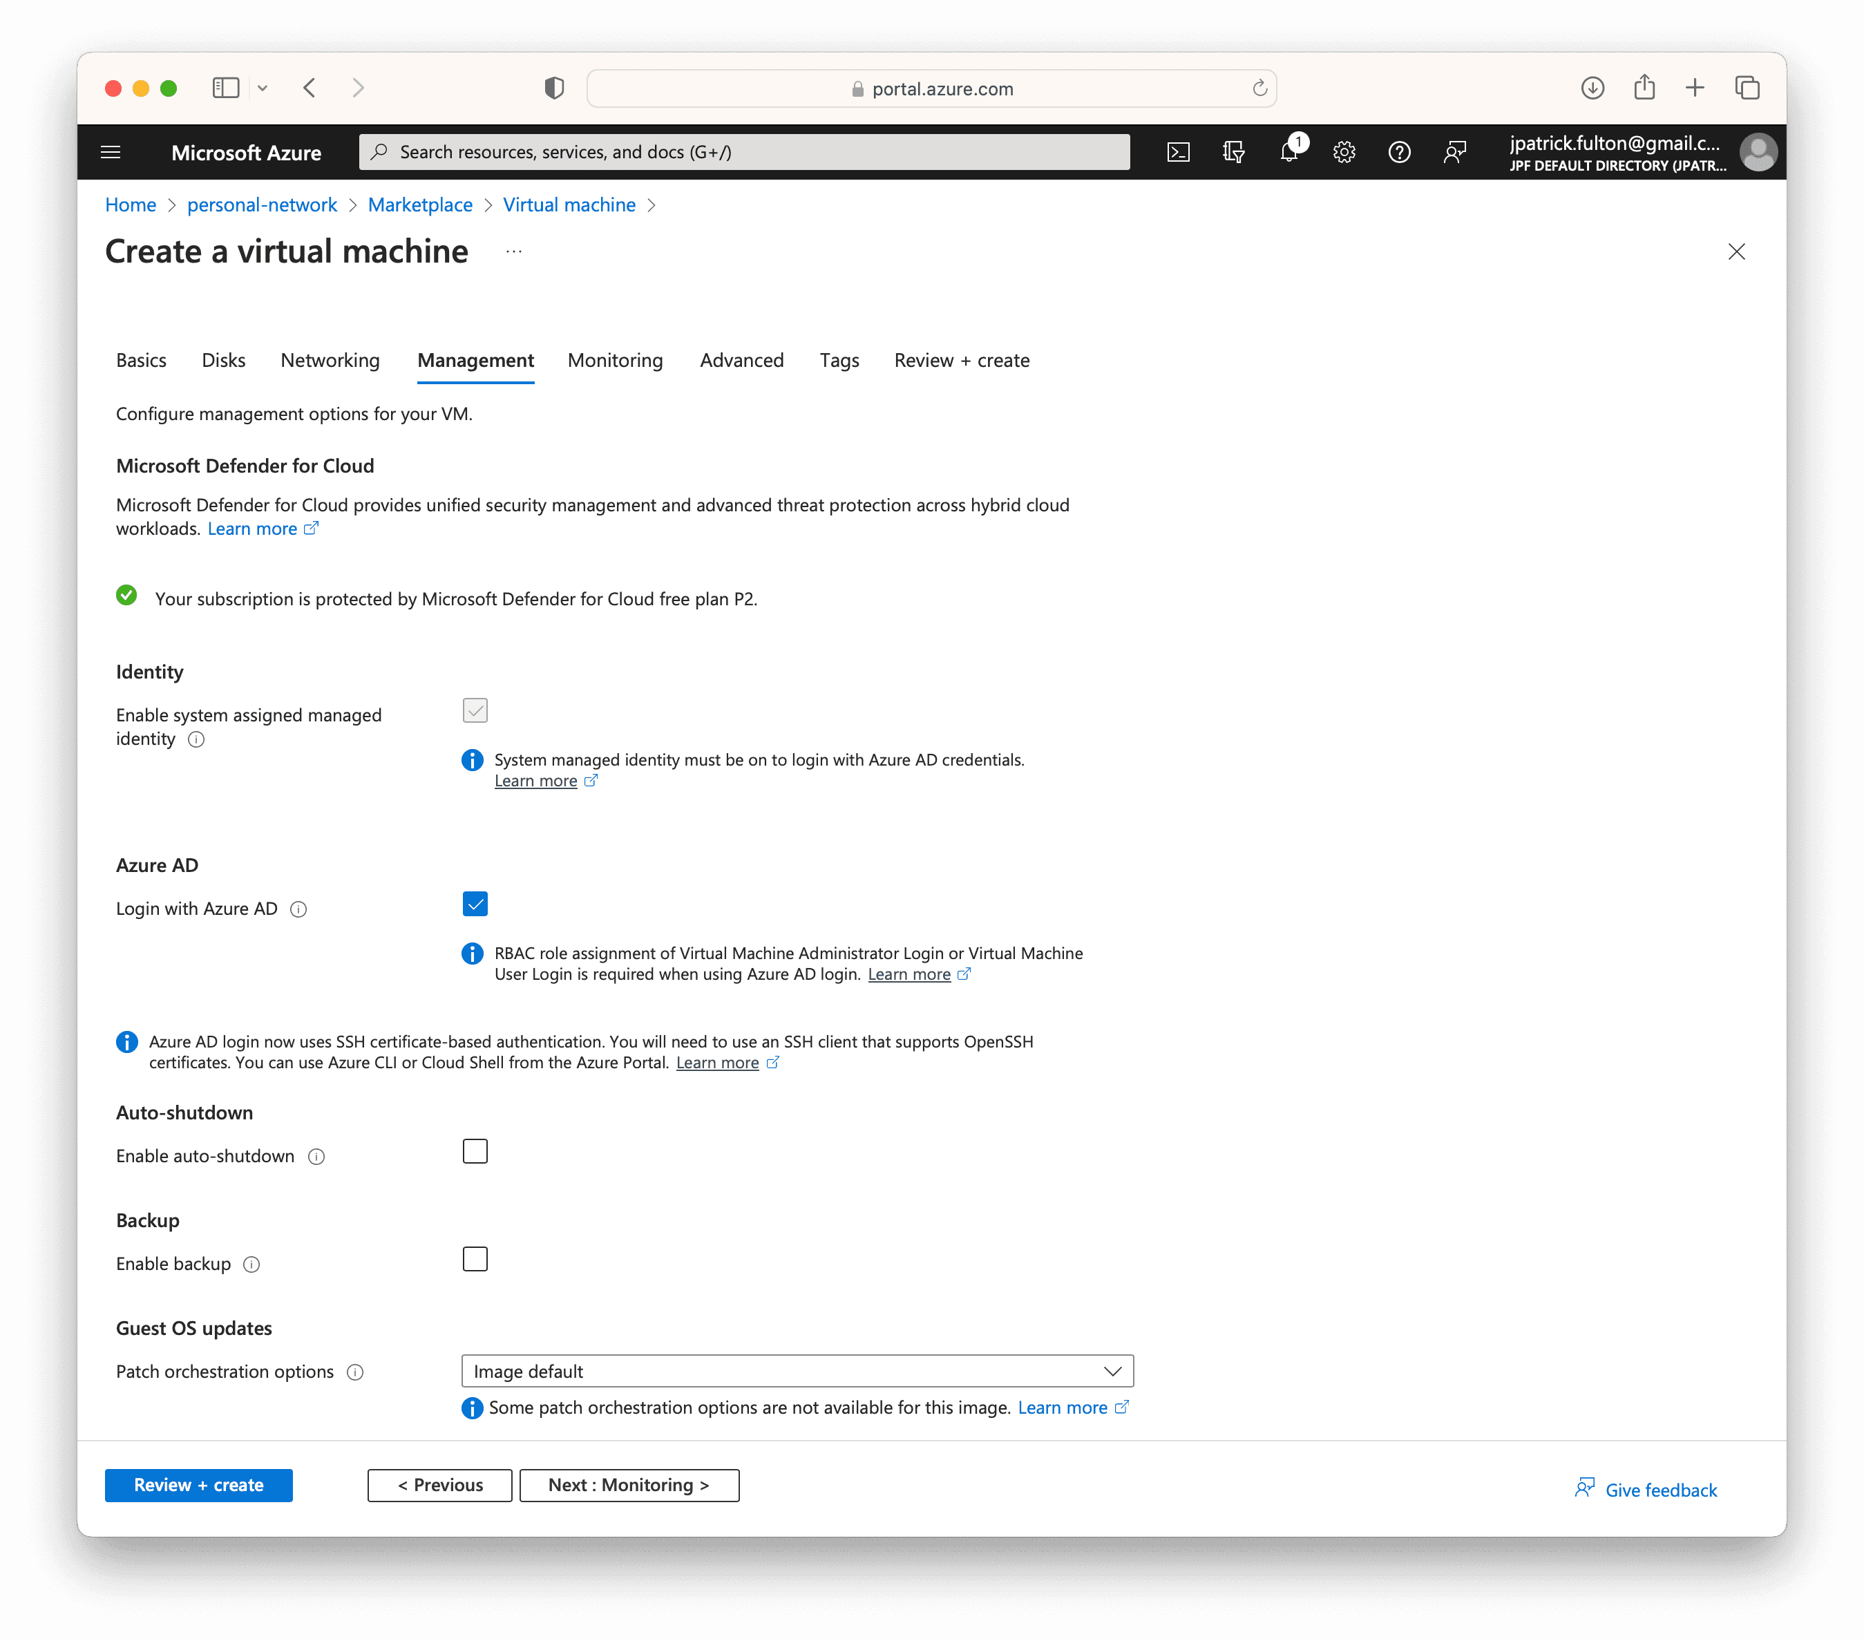Open Virtual machine breadcrumb
Image resolution: width=1864 pixels, height=1639 pixels.
[569, 205]
